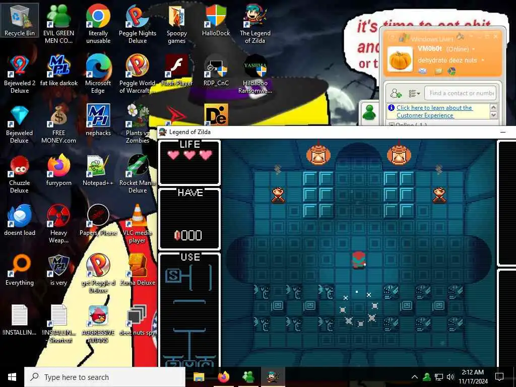Screen dimensions: 516x387
Task: Click the folder icon in Messenger header
Action: 438,71
